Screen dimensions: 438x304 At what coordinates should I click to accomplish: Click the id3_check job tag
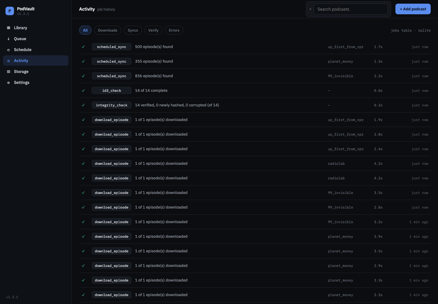coord(112,91)
